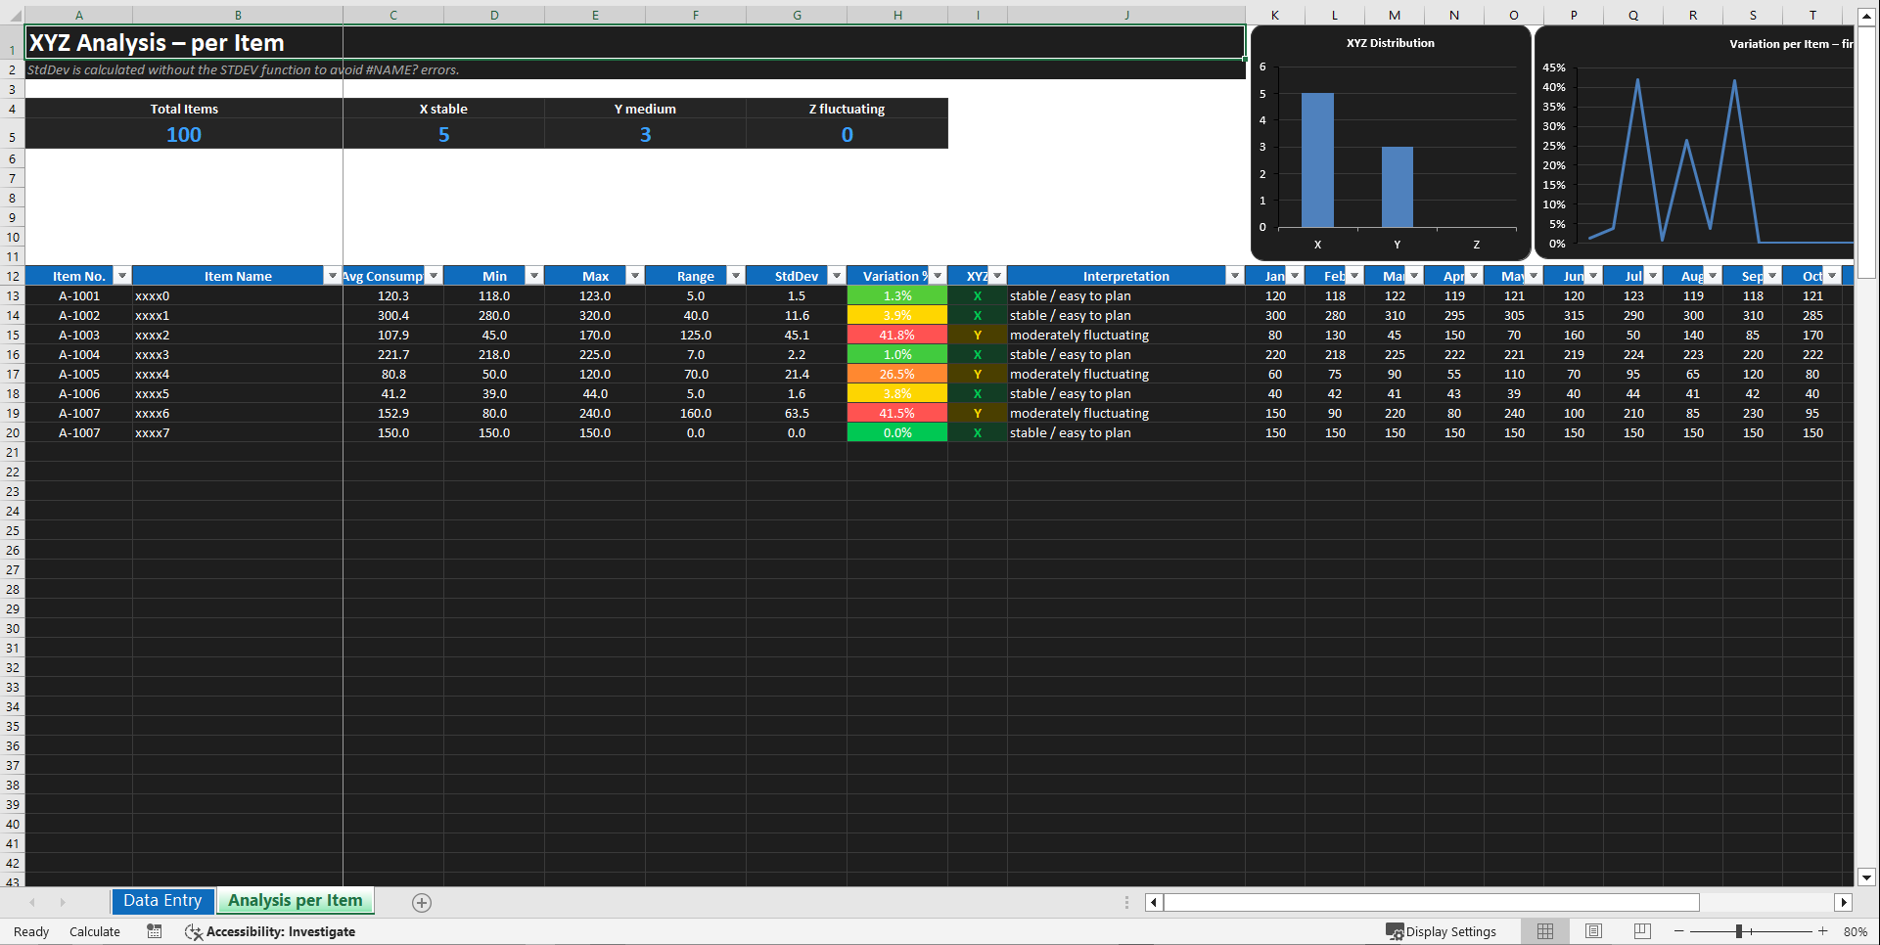Click the zoom slider handle
This screenshot has width=1880, height=945.
(1739, 931)
